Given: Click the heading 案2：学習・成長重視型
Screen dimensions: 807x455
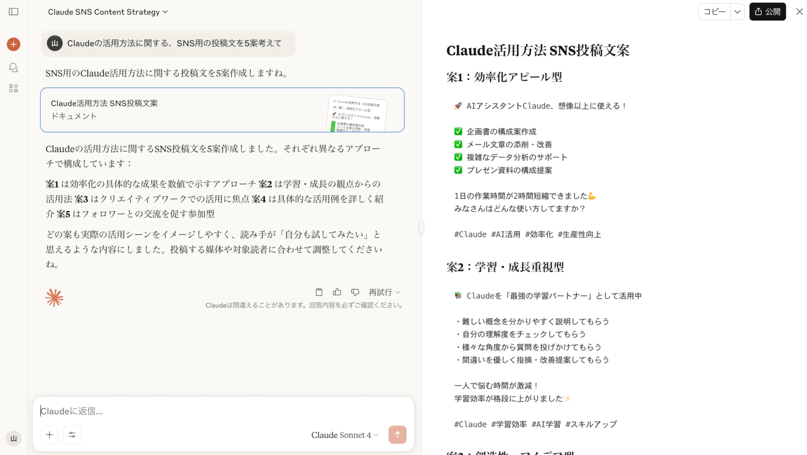Looking at the screenshot, I should click(x=505, y=267).
